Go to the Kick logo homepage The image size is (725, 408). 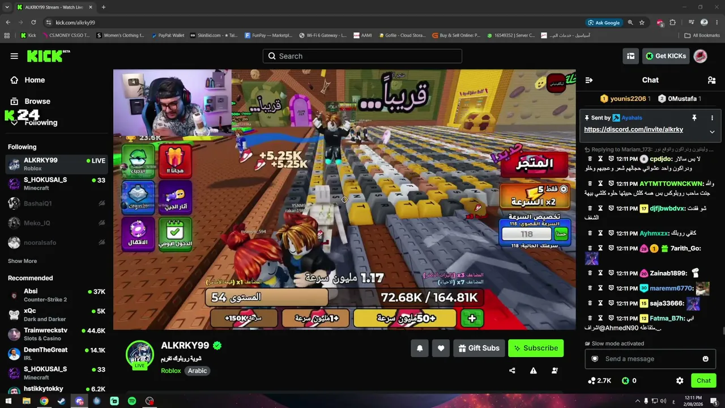coord(45,56)
